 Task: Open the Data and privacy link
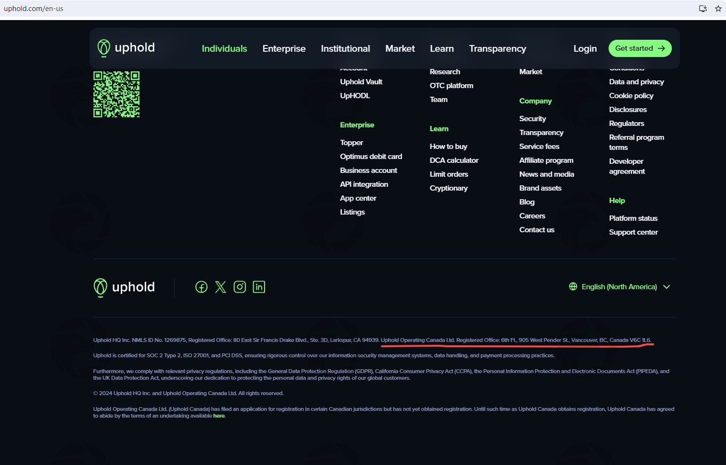coord(636,82)
